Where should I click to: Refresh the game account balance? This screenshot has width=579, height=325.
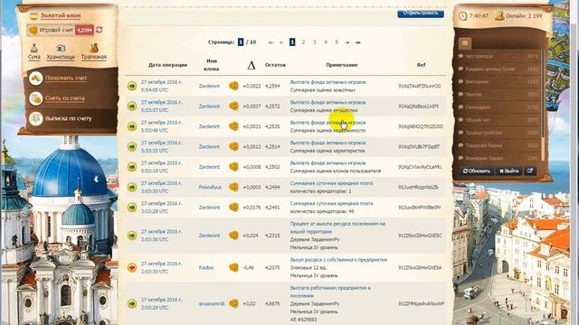(x=100, y=30)
